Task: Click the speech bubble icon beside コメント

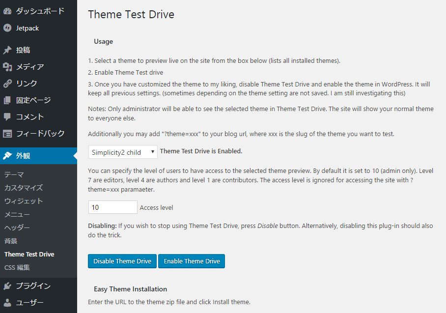Action: [x=7, y=116]
